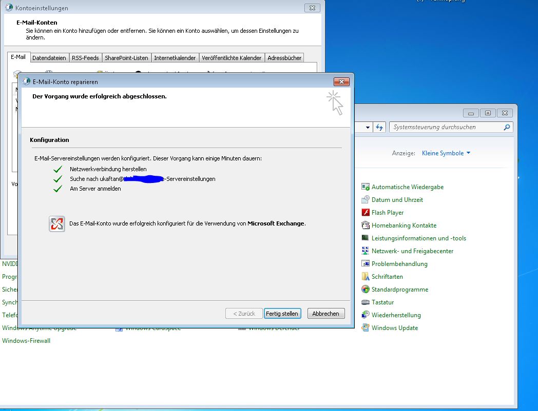
Task: Click the Problembehandlung icon
Action: pos(366,264)
